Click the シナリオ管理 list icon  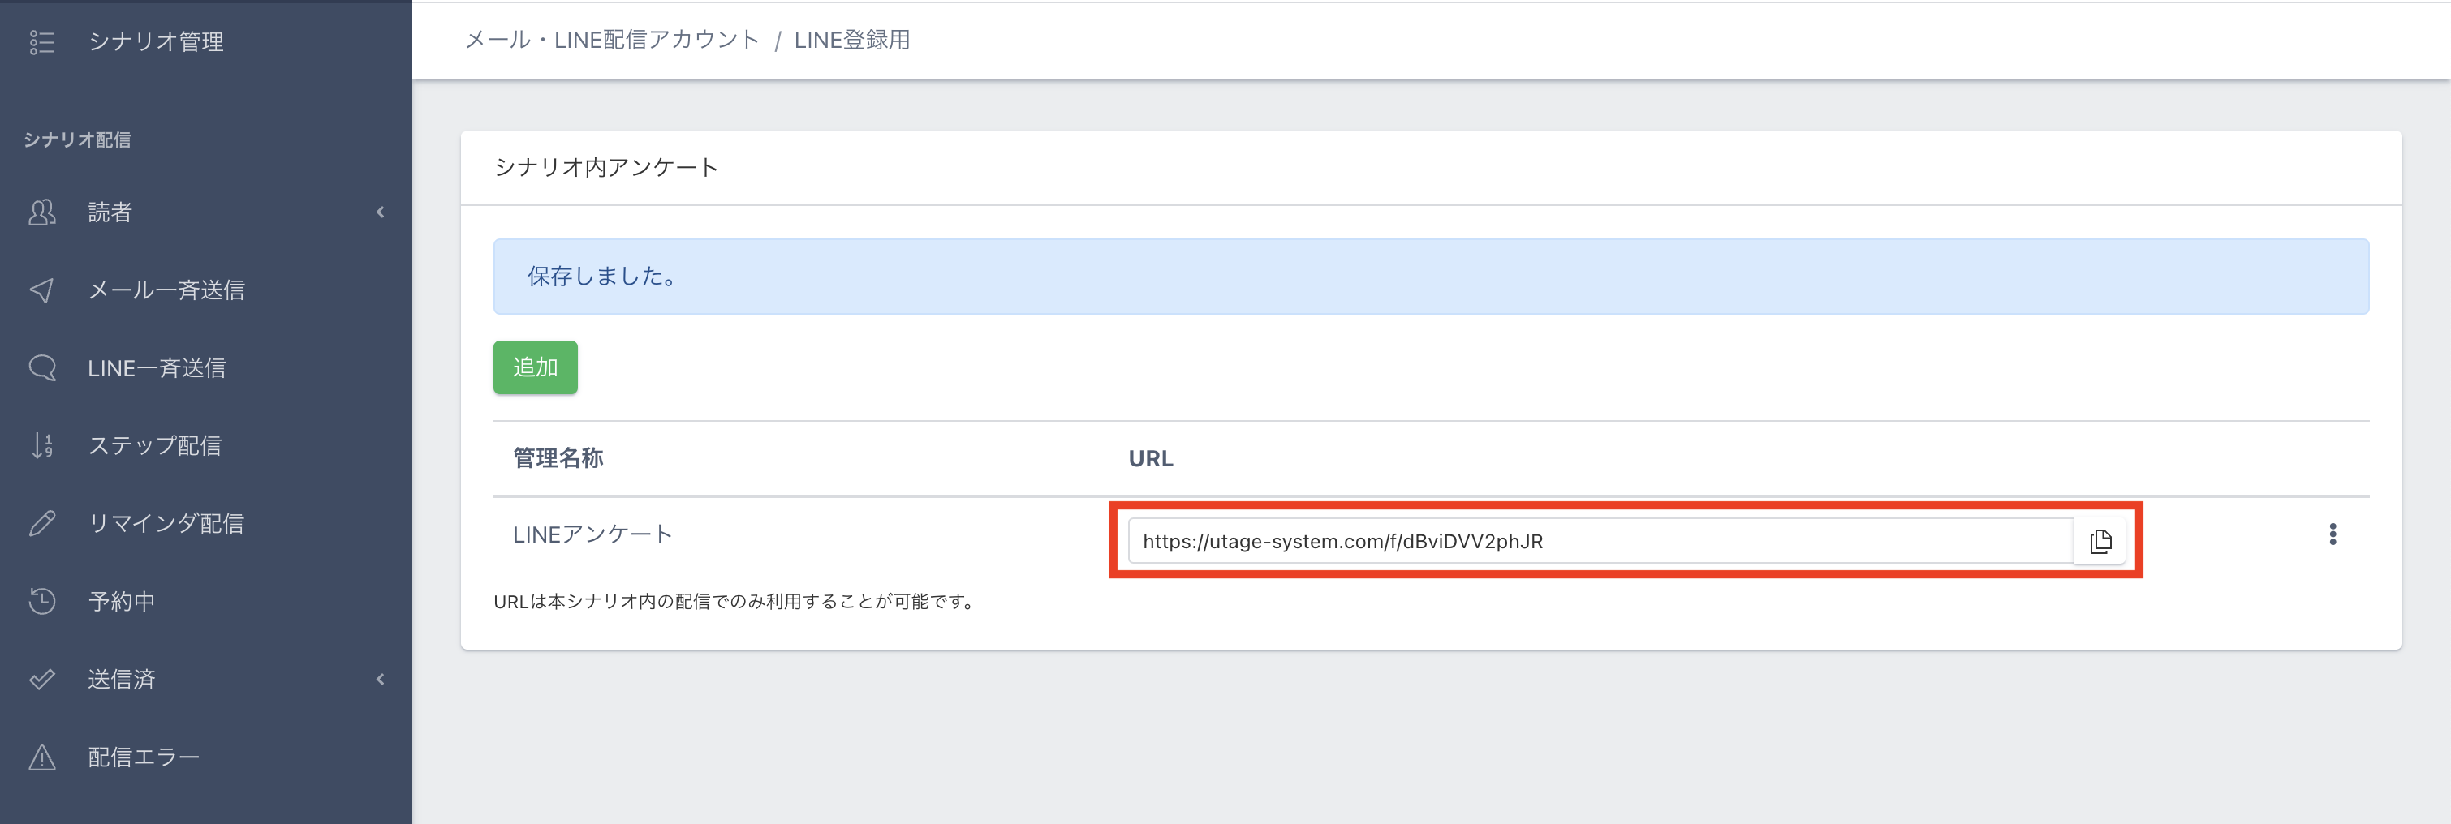[x=42, y=42]
